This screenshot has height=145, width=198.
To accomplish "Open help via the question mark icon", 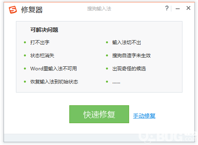I will pyautogui.click(x=167, y=8).
